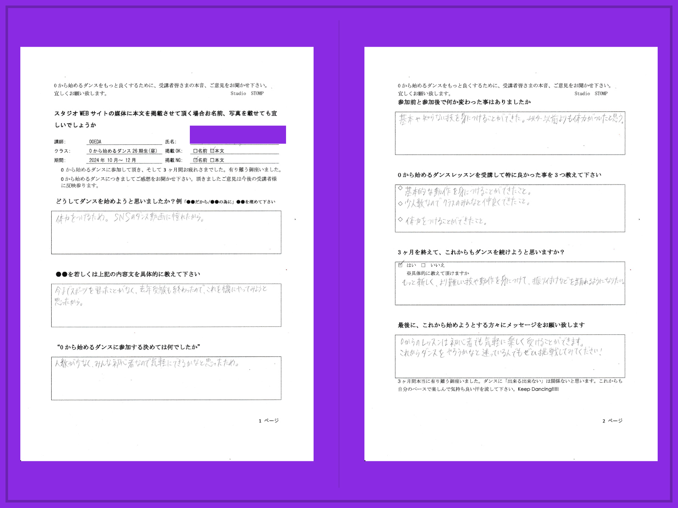Toggle the 掲載OK 本文 checkbox
The height and width of the screenshot is (508, 678).
coord(212,151)
